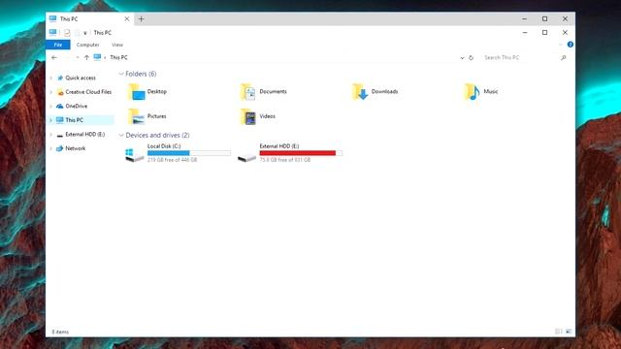Open the Desktop folder icon

[x=137, y=92]
